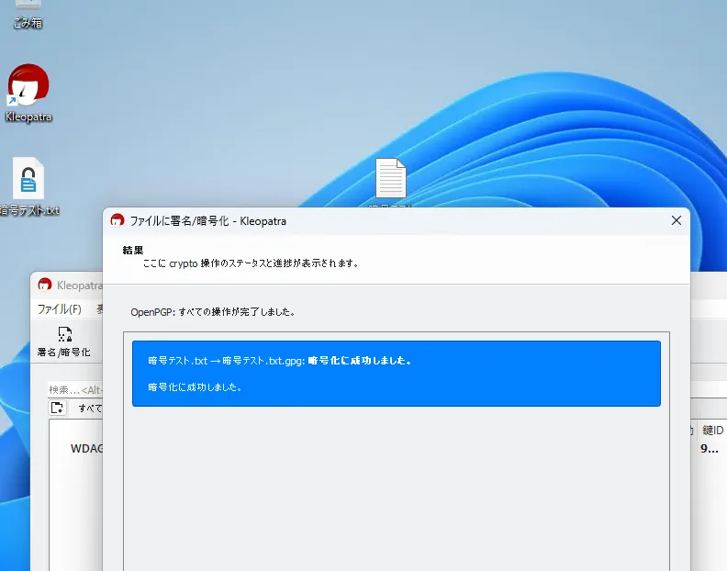
Task: Open the ごみ箱 recycle bin icon
Action: [x=28, y=14]
